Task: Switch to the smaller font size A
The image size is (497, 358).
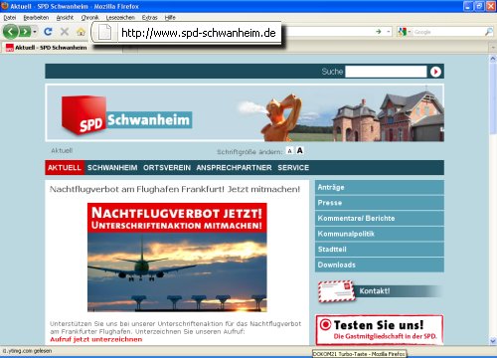Action: click(x=289, y=151)
